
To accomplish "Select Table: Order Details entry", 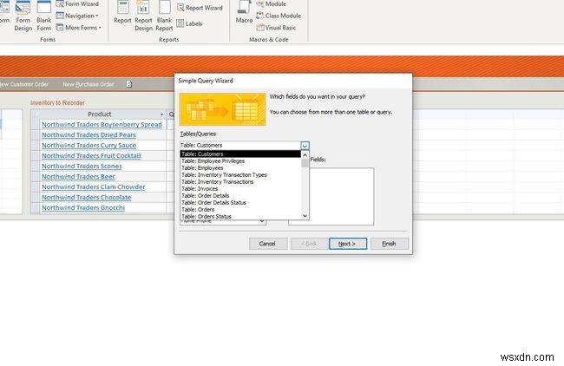I will [x=240, y=196].
